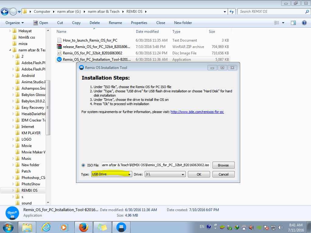Select the Installation_Tool application icon in the file list

pos(59,59)
